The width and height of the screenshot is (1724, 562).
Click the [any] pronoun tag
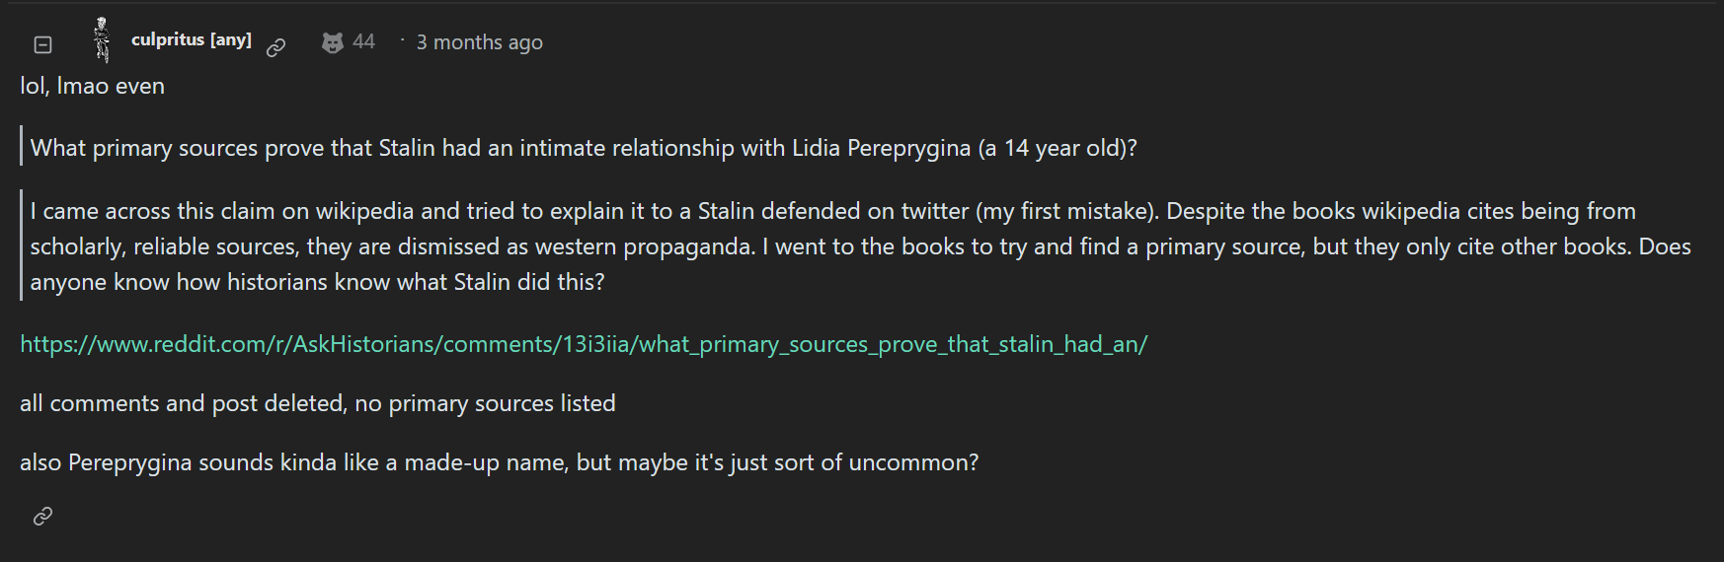click(x=231, y=39)
